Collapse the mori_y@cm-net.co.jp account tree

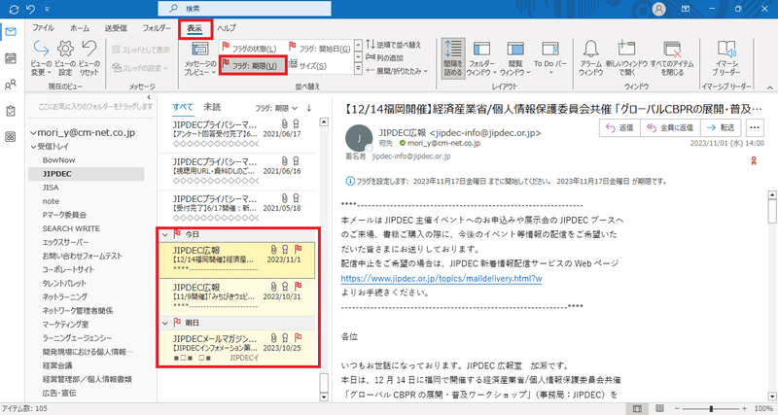tap(33, 133)
